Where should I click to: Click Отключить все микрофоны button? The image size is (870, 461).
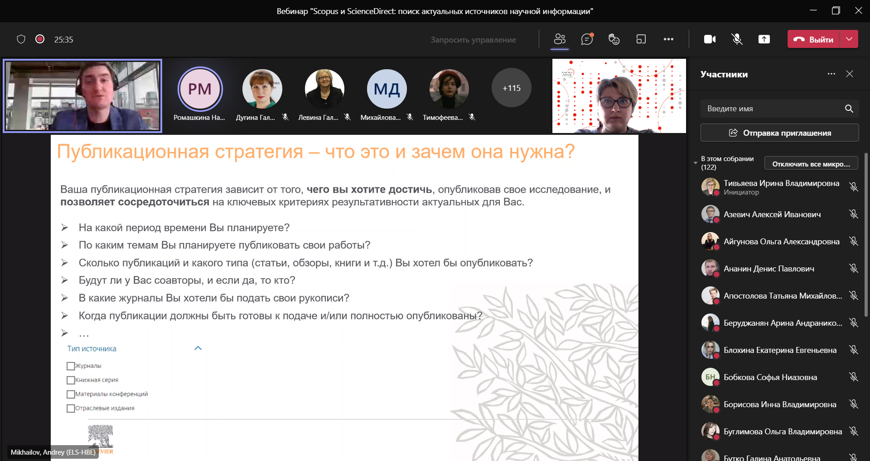tap(811, 164)
